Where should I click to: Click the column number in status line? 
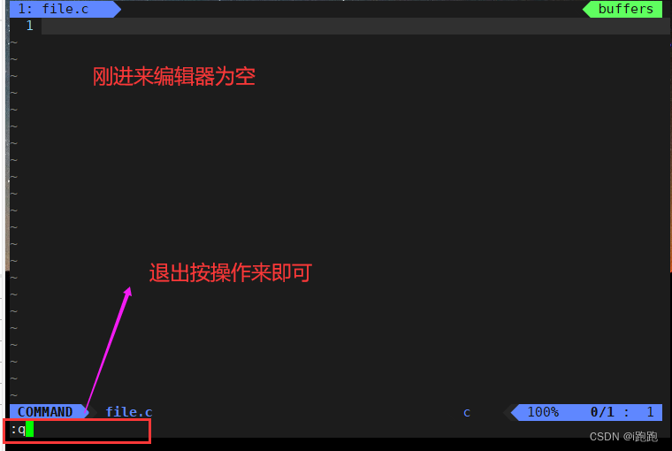click(650, 412)
